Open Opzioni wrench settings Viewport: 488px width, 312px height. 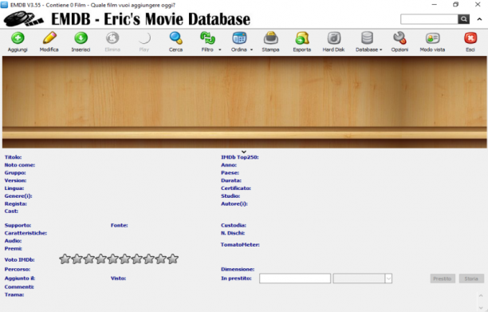[x=399, y=38]
